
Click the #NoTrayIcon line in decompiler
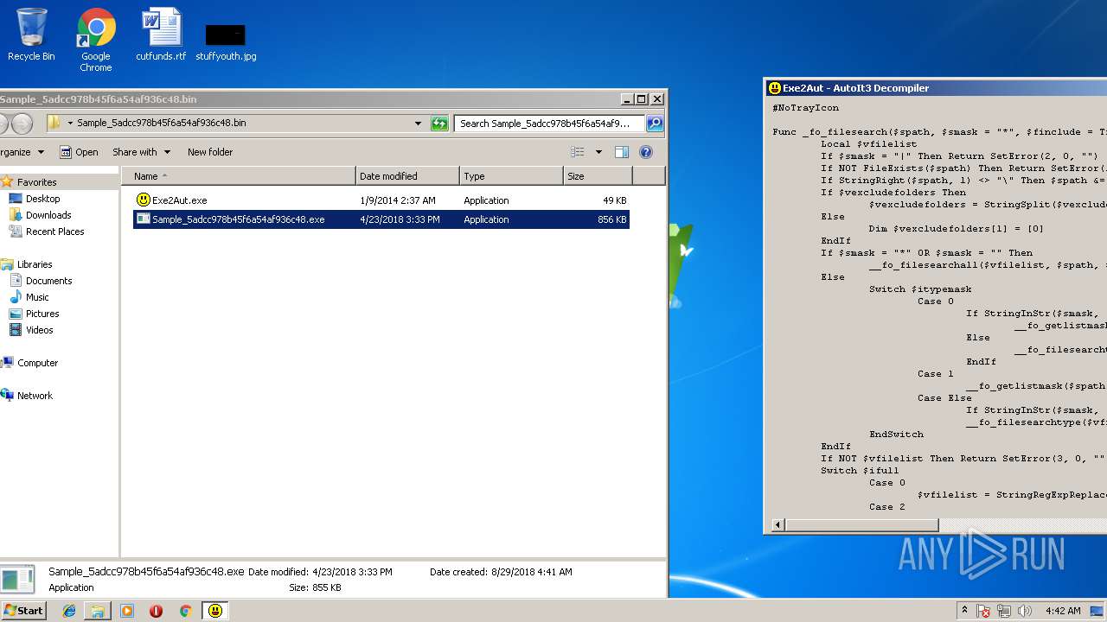805,108
